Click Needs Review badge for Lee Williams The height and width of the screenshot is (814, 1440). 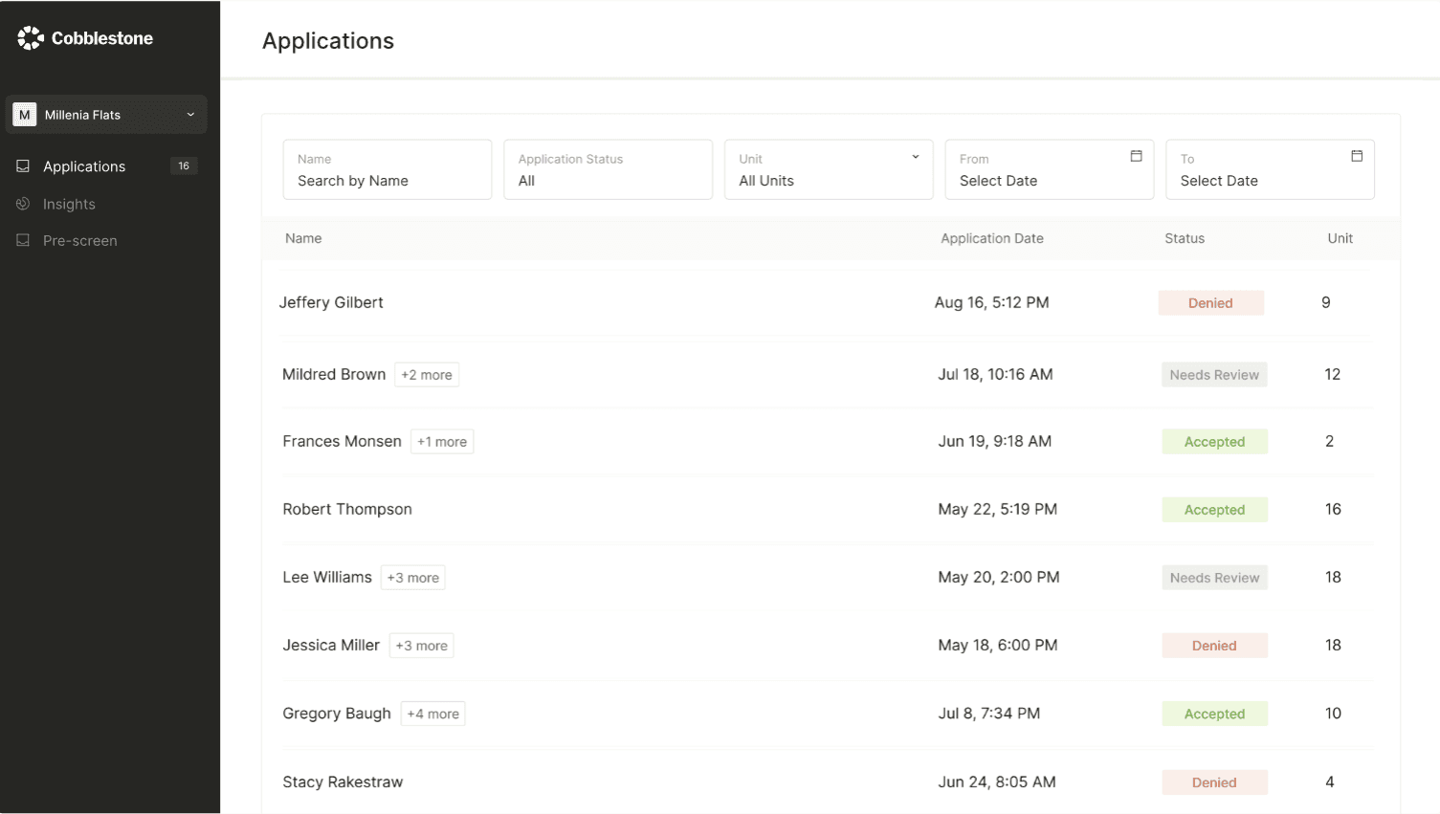coord(1215,578)
